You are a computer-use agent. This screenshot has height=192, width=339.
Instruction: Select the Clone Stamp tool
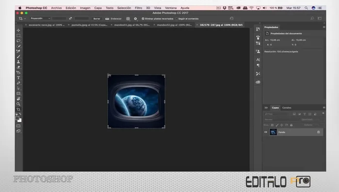18,62
